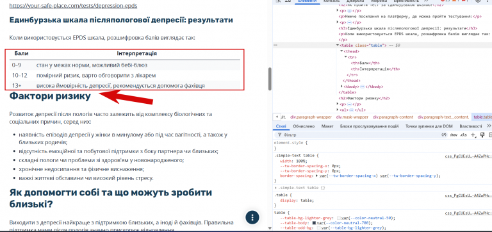Click the new style rule plus icon
The height and width of the screenshot is (232, 492).
click(x=473, y=135)
